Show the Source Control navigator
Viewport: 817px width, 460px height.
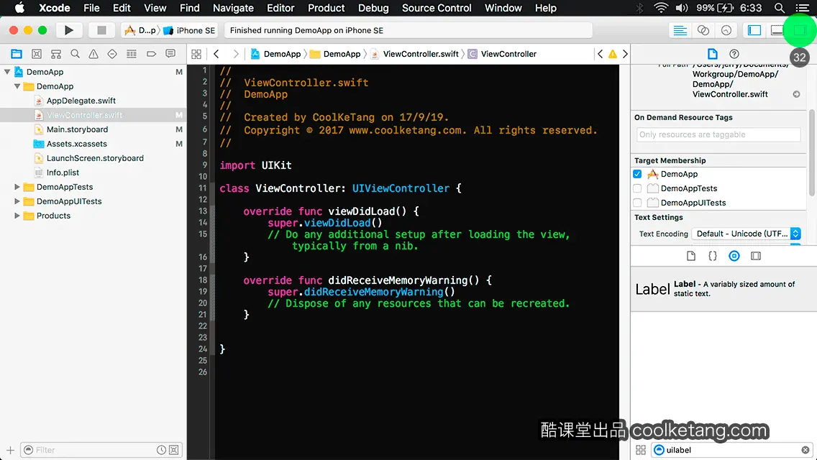(37, 54)
